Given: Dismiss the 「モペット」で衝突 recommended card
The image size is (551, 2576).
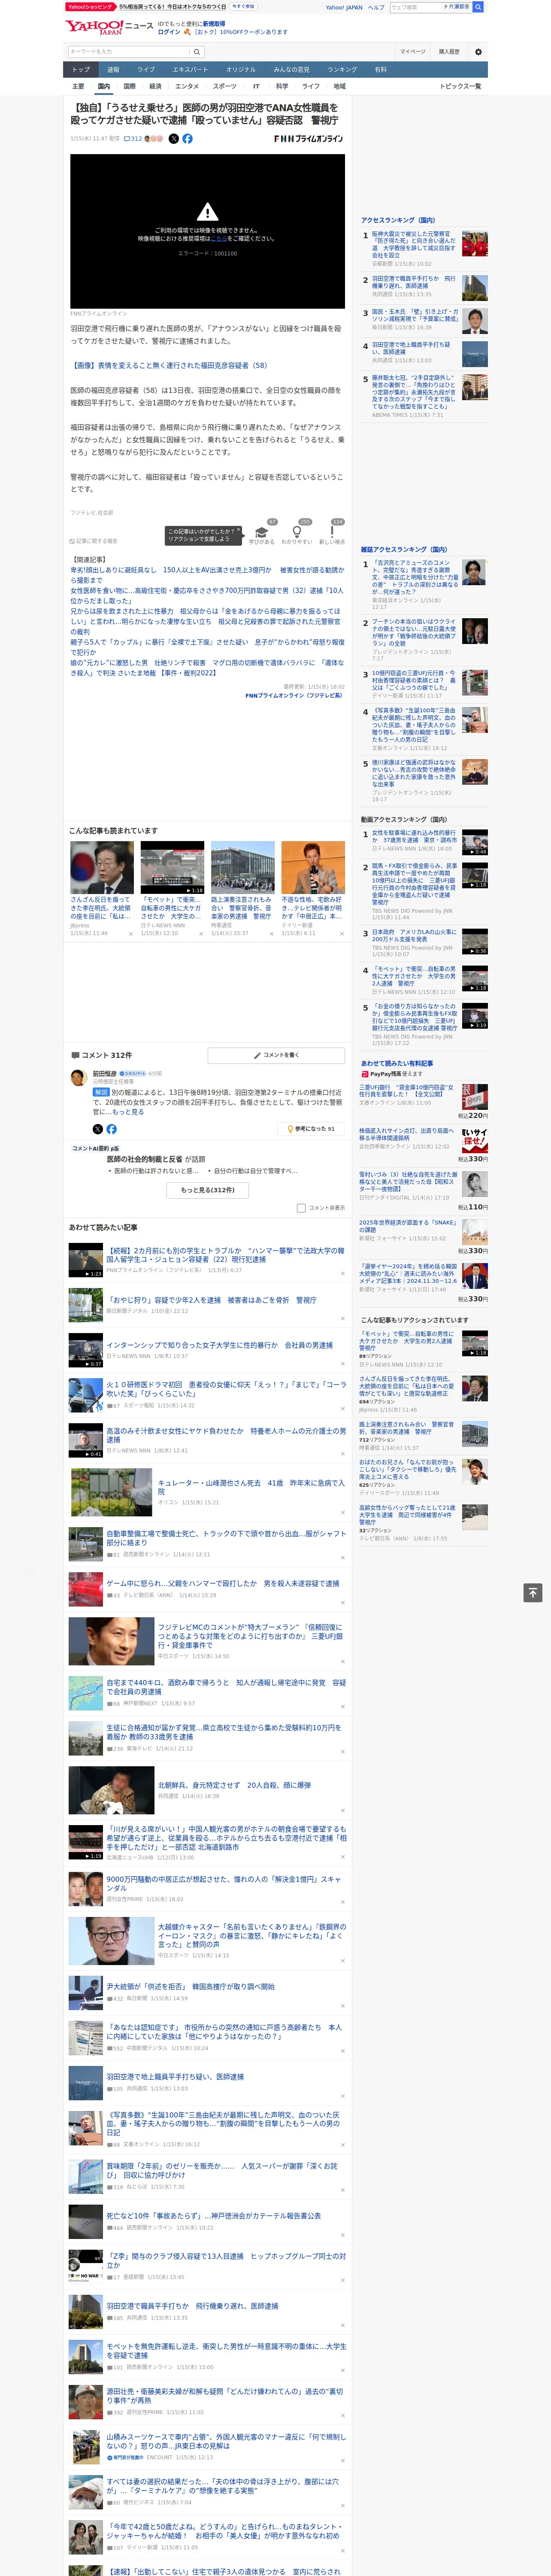Looking at the screenshot, I should (201, 934).
